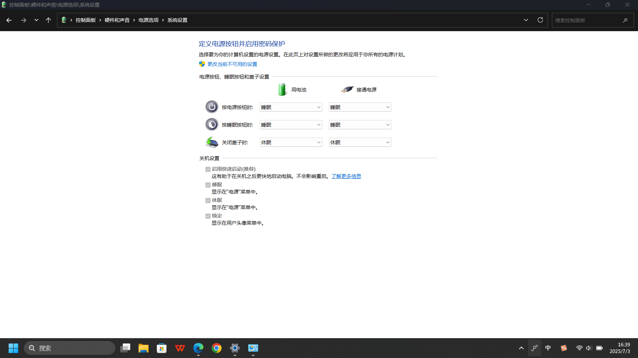Screen dimensions: 638x358
Task: Navigate to 电源选项 in breadcrumb
Action: (x=149, y=20)
